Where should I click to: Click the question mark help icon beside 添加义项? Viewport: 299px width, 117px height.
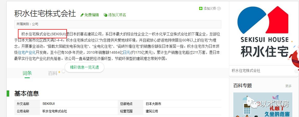(219, 8)
